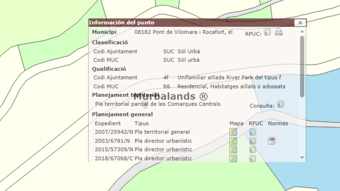Open the RPUC icon beside Municipi
340x191 pixels.
click(x=267, y=33)
